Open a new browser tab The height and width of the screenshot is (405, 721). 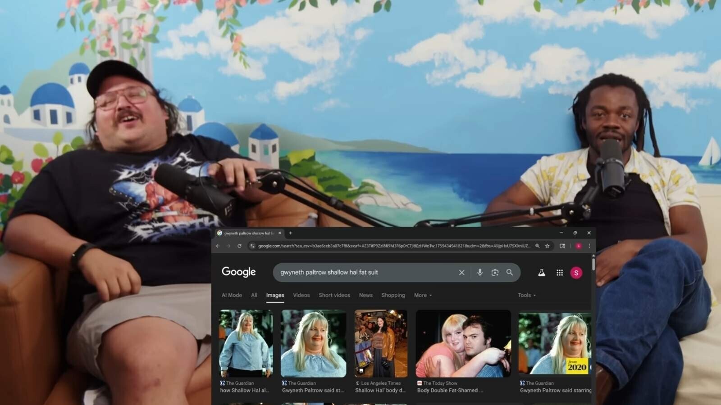click(x=291, y=233)
